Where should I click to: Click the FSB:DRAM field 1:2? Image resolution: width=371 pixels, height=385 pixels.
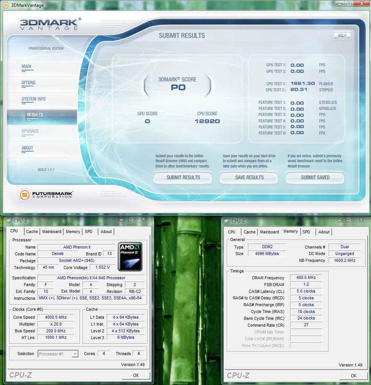306,284
